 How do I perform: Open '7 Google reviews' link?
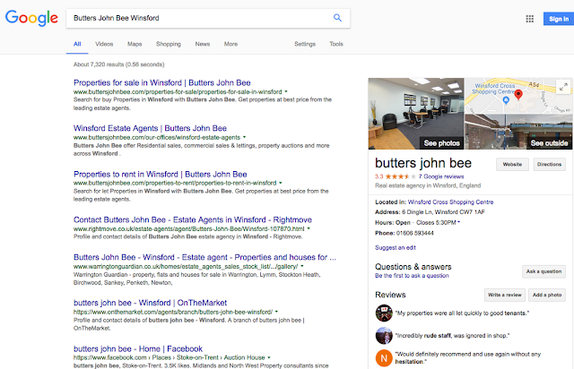click(441, 176)
